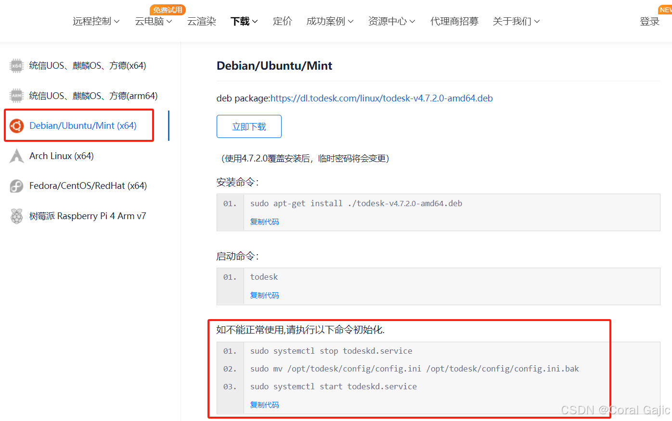Click the 'sudo systemctl stop todeskd.service' line
Viewport: 672px width, 421px height.
(x=331, y=351)
